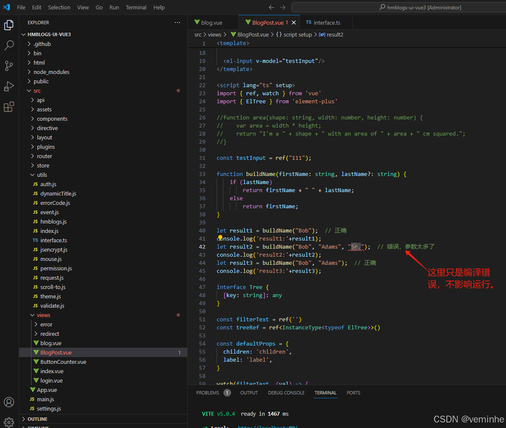Open Run and Debug view icon
Viewport: 506px width, 428px height.
9,86
